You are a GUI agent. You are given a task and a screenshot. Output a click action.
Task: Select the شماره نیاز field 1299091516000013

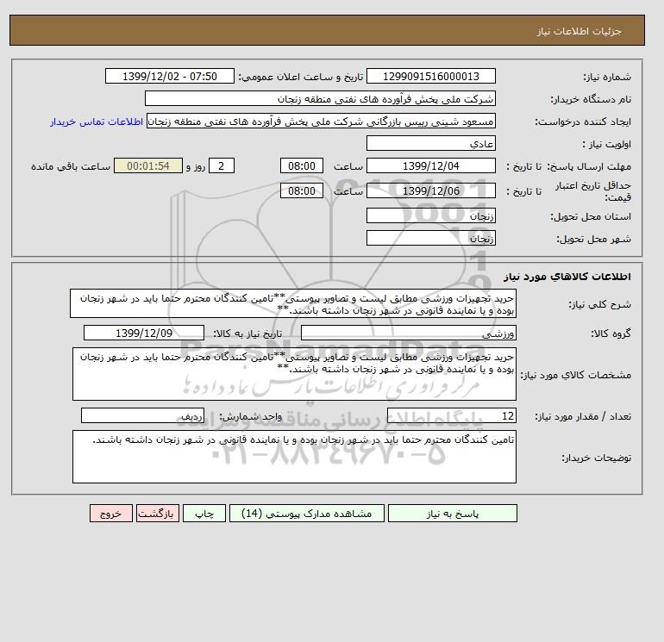click(430, 76)
